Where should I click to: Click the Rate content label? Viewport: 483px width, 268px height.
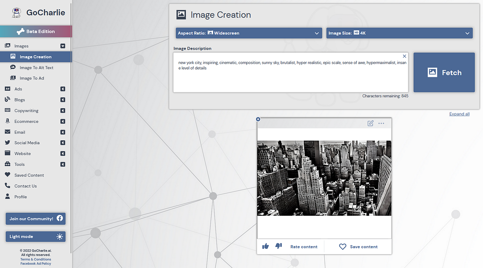click(304, 247)
